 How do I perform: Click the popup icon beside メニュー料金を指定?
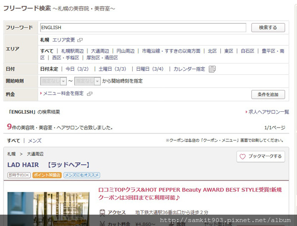coord(90,93)
